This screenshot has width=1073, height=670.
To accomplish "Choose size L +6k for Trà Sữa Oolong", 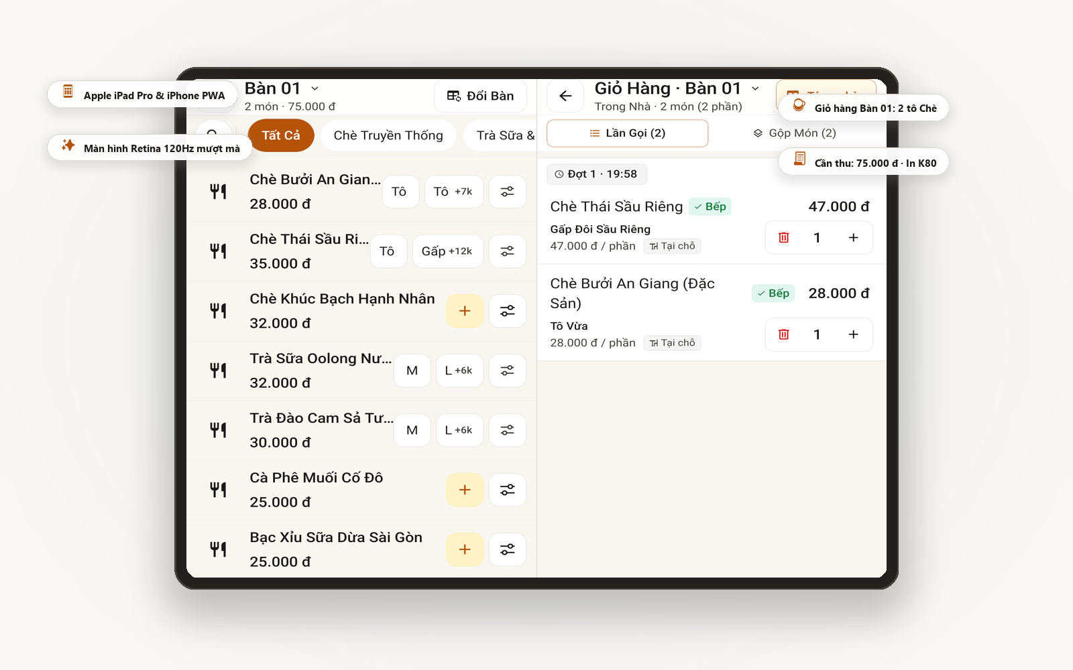I will coord(459,371).
